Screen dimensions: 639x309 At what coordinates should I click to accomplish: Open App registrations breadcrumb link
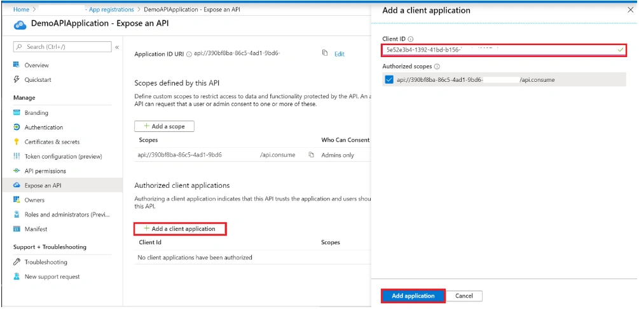click(x=111, y=10)
